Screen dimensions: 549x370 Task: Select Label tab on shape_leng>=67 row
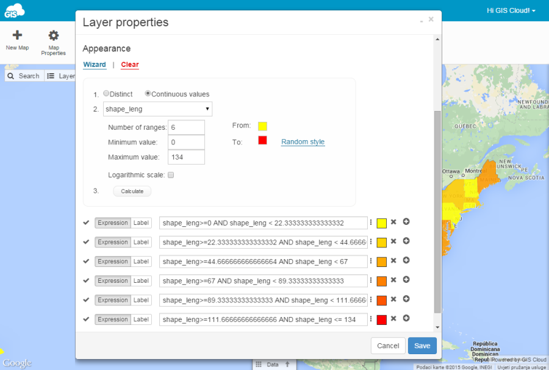[141, 281]
